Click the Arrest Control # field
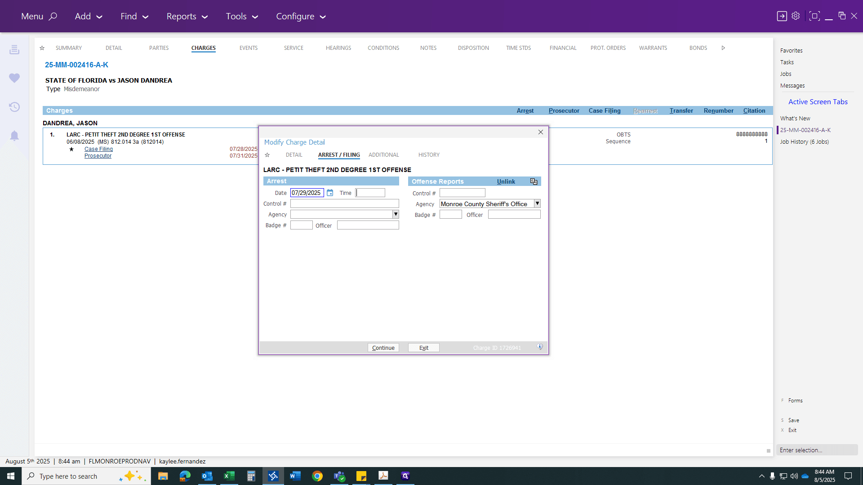The width and height of the screenshot is (863, 485). coord(344,203)
